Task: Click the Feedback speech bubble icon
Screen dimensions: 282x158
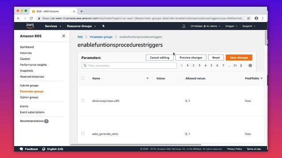Action: [x=21, y=149]
